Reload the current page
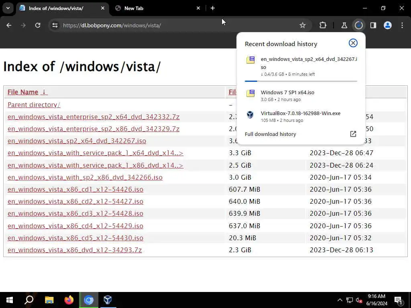This screenshot has height=308, width=411. [38, 25]
